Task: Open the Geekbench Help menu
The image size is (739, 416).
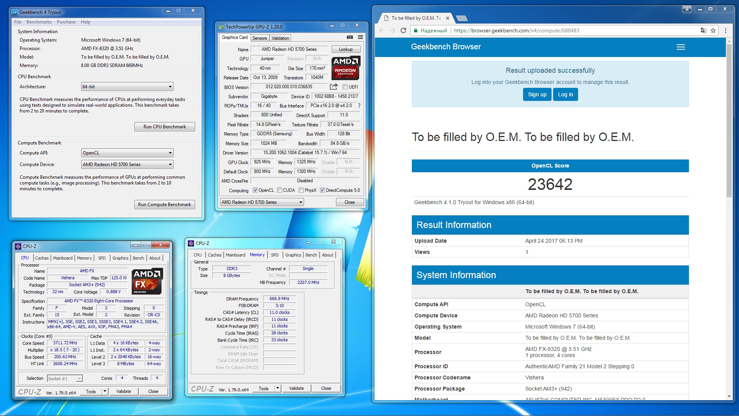Action: click(x=85, y=22)
